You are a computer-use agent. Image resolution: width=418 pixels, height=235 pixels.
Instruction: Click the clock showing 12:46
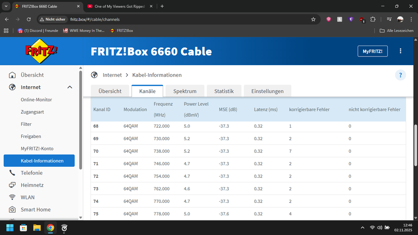(x=408, y=225)
